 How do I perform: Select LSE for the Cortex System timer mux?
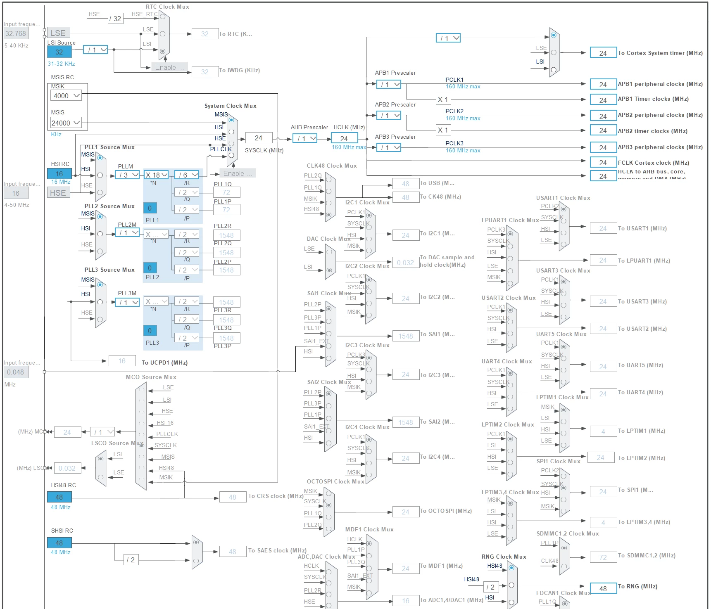click(554, 52)
